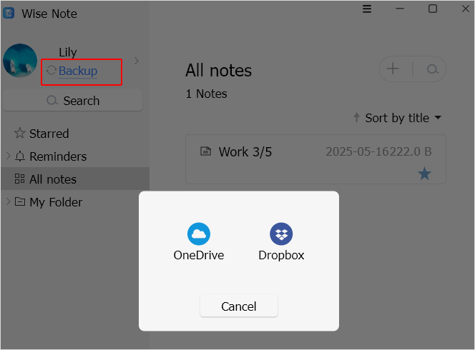Screen dimensions: 475x350
Task: Choose the OneDrive cloud icon
Action: tap(199, 234)
